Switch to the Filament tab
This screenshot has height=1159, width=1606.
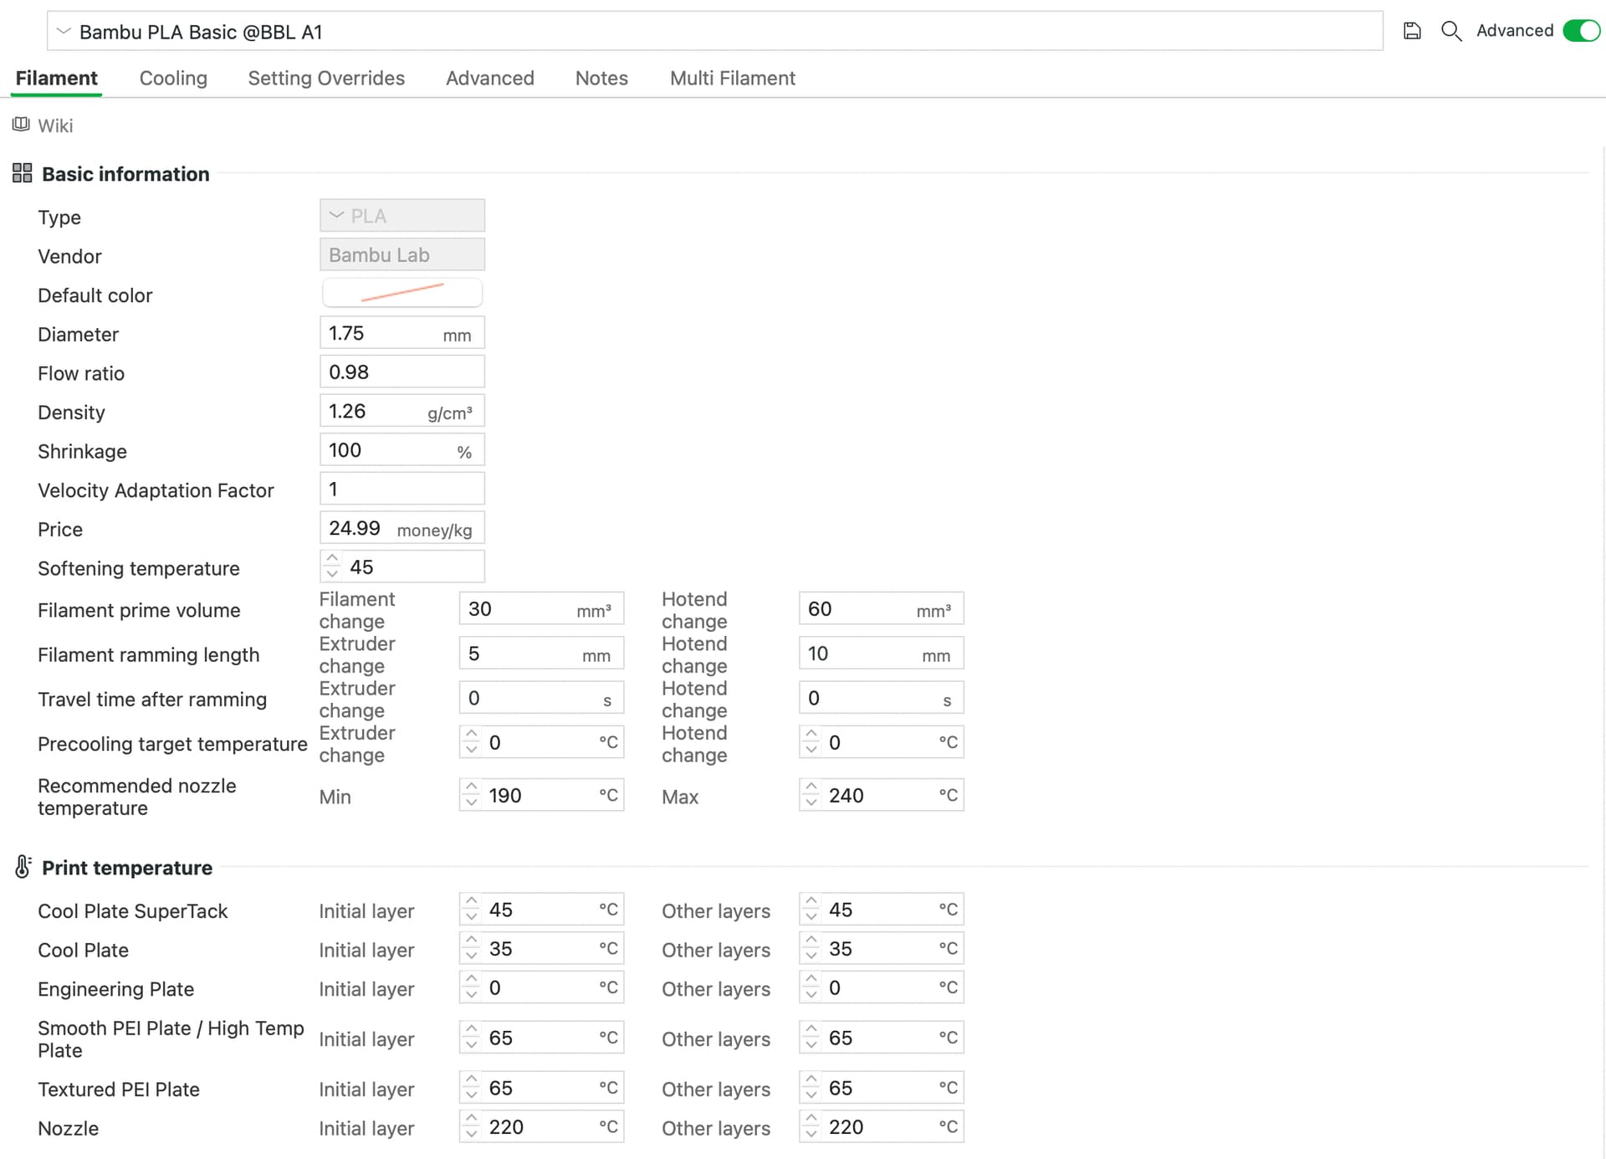pyautogui.click(x=56, y=78)
